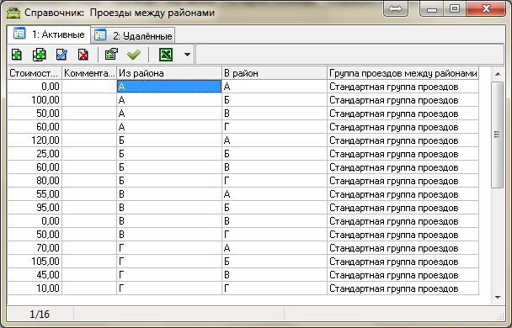This screenshot has height=328, width=512.
Task: Click the Export to Excel icon
Action: click(166, 55)
